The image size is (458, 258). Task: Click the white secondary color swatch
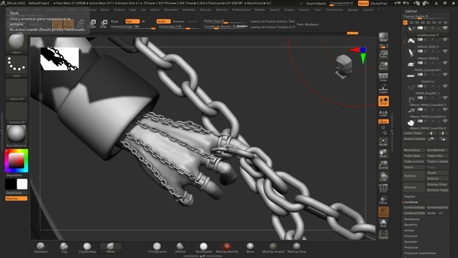pyautogui.click(x=22, y=184)
